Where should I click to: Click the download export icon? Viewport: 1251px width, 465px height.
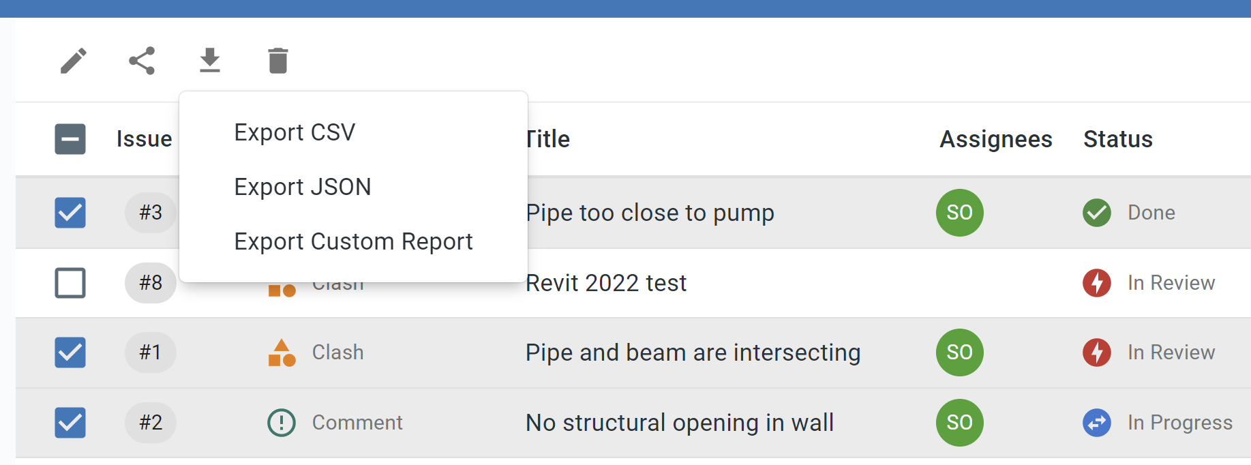(x=210, y=61)
